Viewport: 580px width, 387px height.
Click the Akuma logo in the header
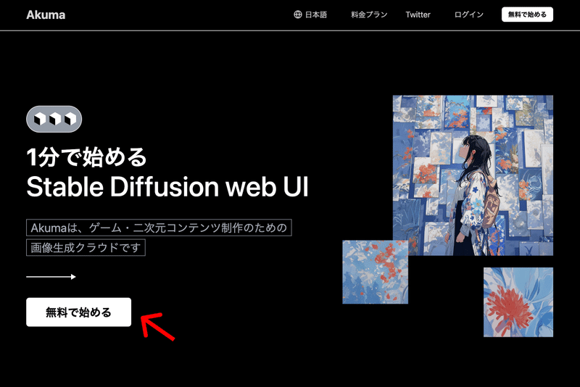pos(46,14)
